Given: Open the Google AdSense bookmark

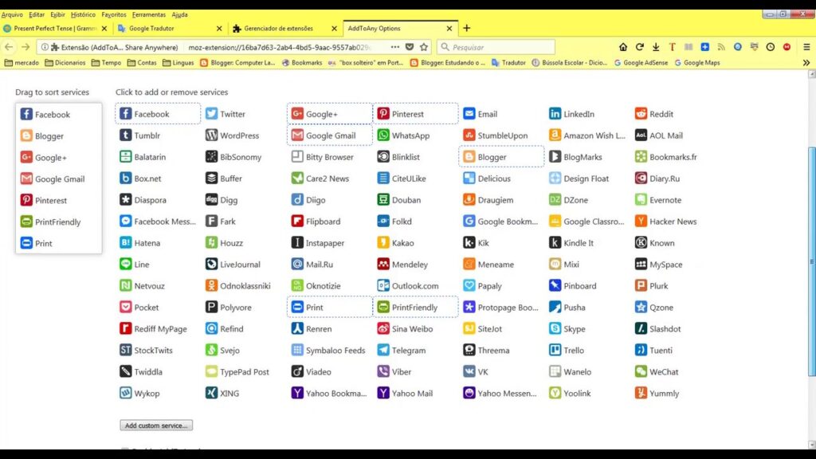Looking at the screenshot, I should pyautogui.click(x=641, y=63).
